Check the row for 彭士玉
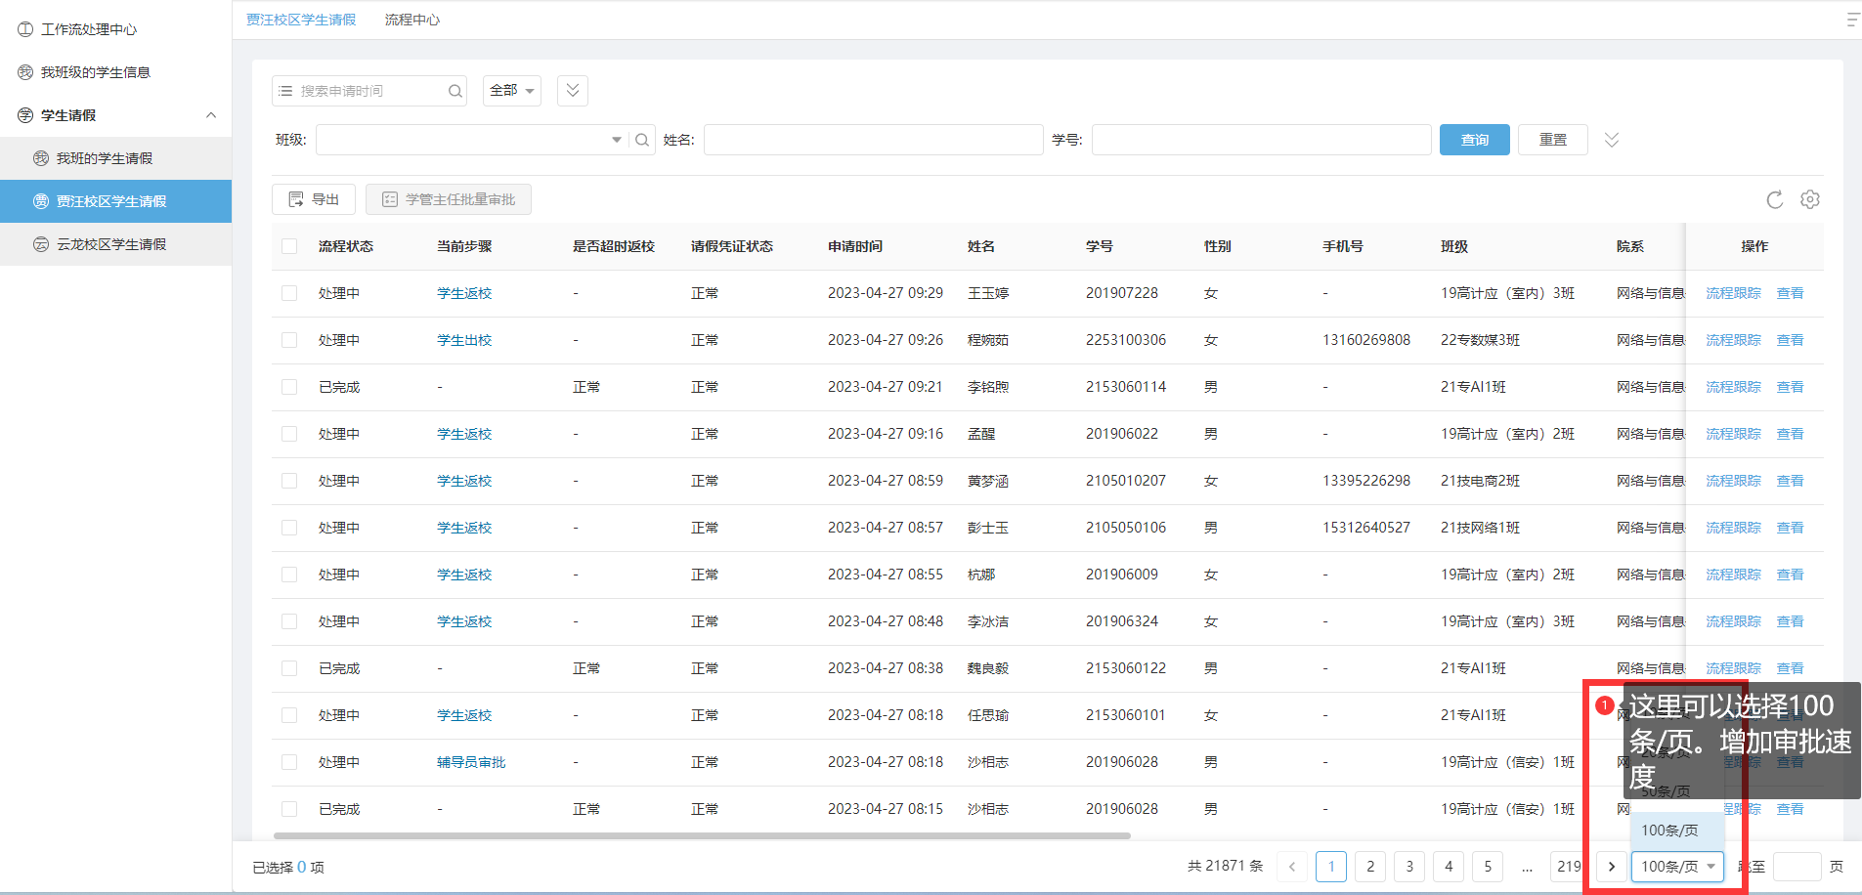Image resolution: width=1862 pixels, height=895 pixels. pyautogui.click(x=289, y=528)
